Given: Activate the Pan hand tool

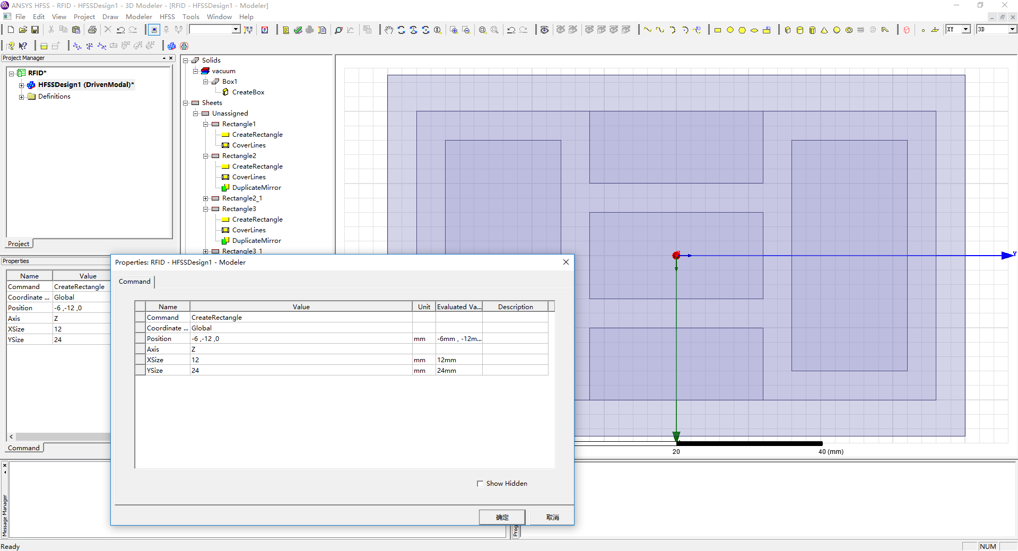Looking at the screenshot, I should (x=389, y=30).
